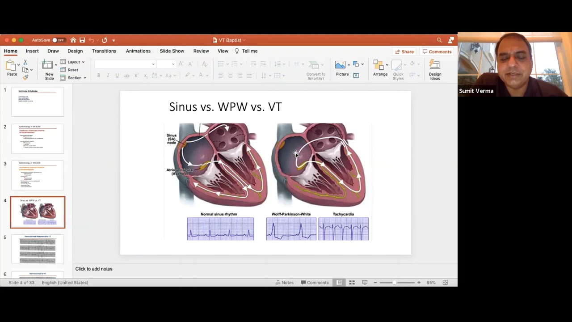This screenshot has height=322, width=572.
Task: Click Convert to SmartArt
Action: pos(316,70)
